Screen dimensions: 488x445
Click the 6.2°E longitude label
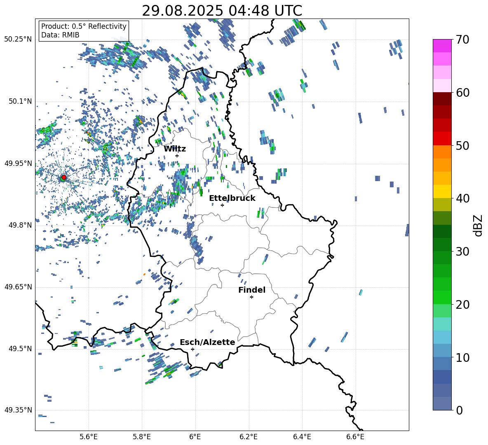click(x=249, y=437)
